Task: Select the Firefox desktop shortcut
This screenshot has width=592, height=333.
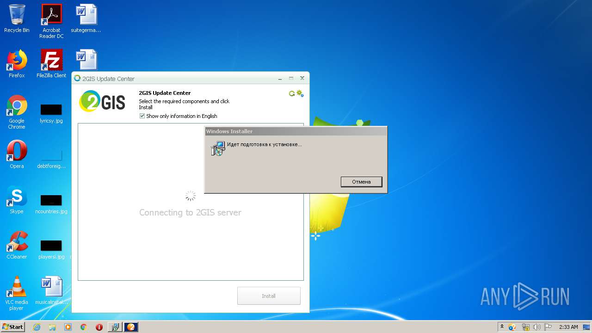Action: [x=17, y=64]
